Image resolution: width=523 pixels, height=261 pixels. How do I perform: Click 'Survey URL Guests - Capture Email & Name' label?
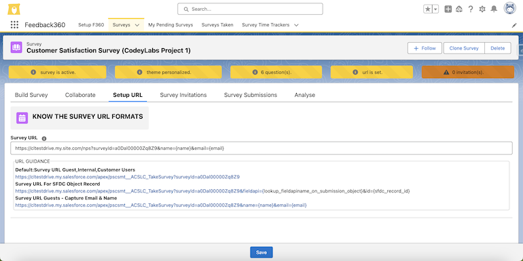tap(66, 198)
